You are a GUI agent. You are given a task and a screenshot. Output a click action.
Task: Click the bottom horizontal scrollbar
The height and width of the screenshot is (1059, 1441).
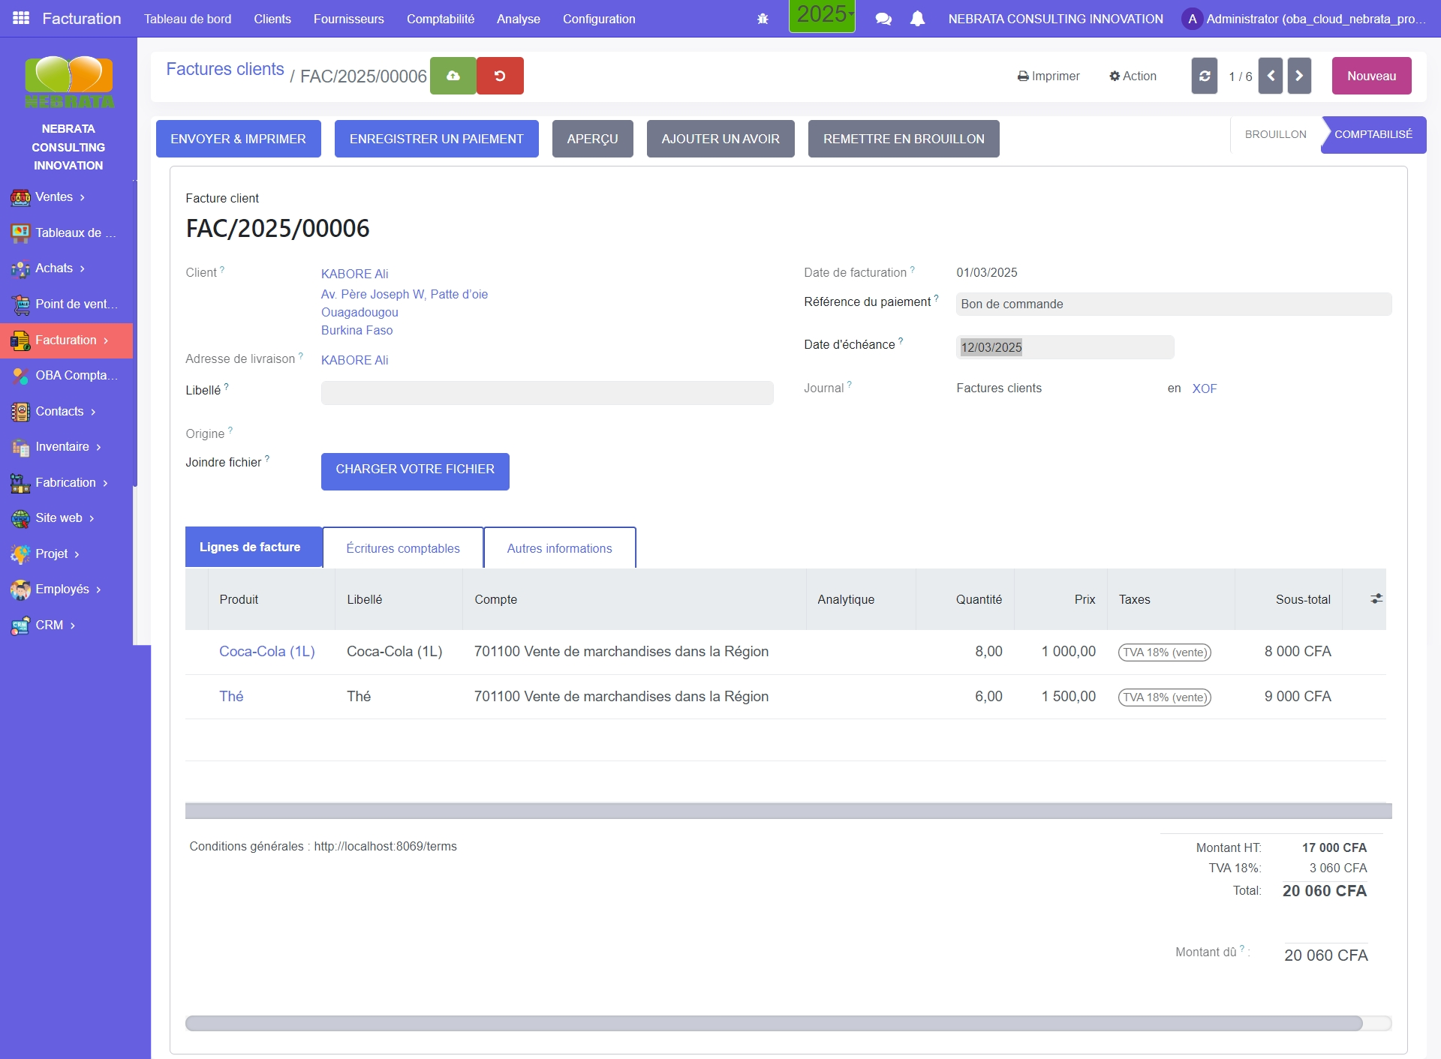(x=773, y=1023)
